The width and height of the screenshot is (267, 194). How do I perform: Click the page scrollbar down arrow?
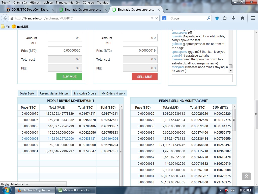pos(256,184)
